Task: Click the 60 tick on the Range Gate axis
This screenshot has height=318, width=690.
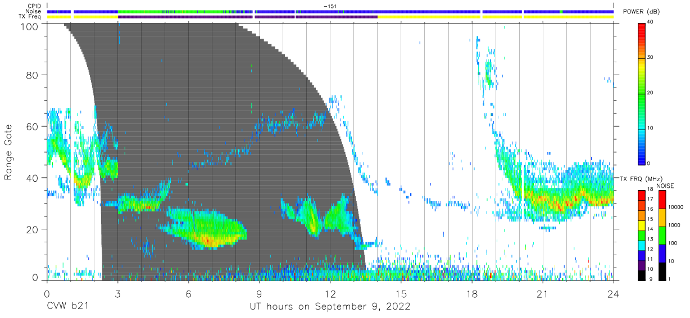Action: click(33, 126)
